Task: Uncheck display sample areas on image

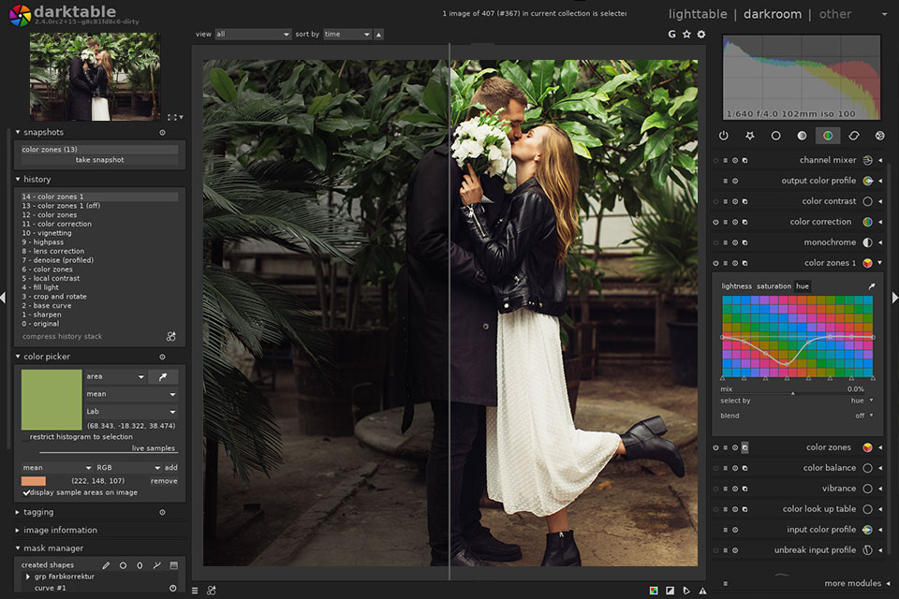Action: pos(26,492)
